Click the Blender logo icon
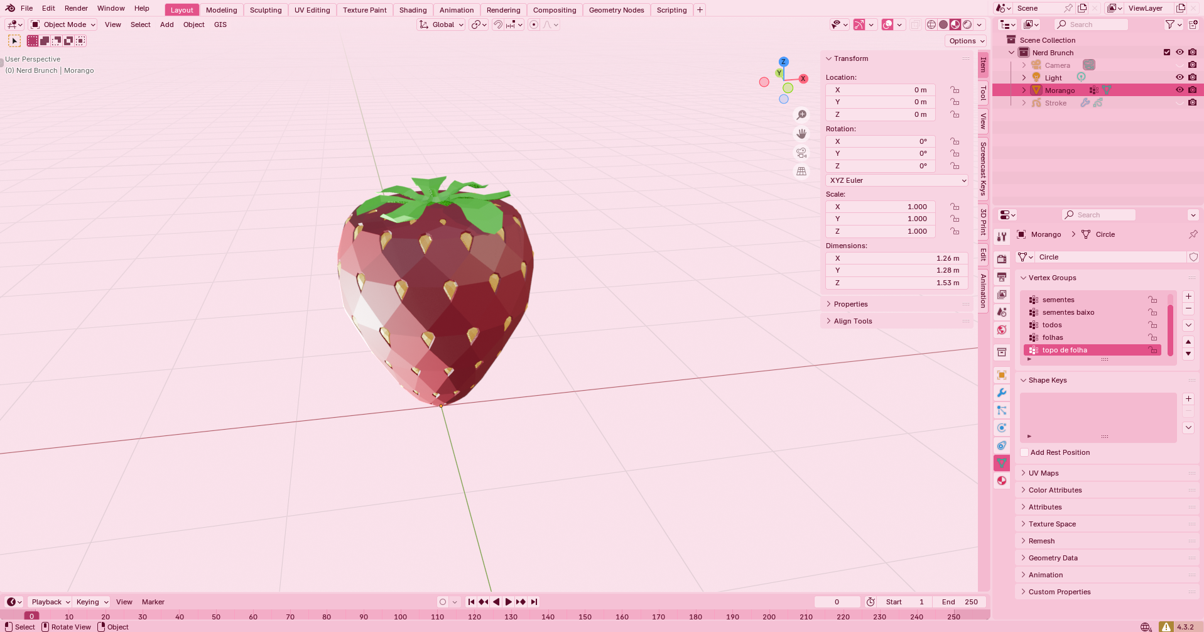1204x632 pixels. (10, 8)
